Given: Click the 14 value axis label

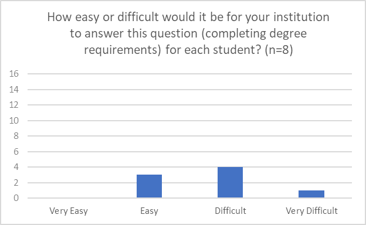Looking at the screenshot, I should (13, 89).
